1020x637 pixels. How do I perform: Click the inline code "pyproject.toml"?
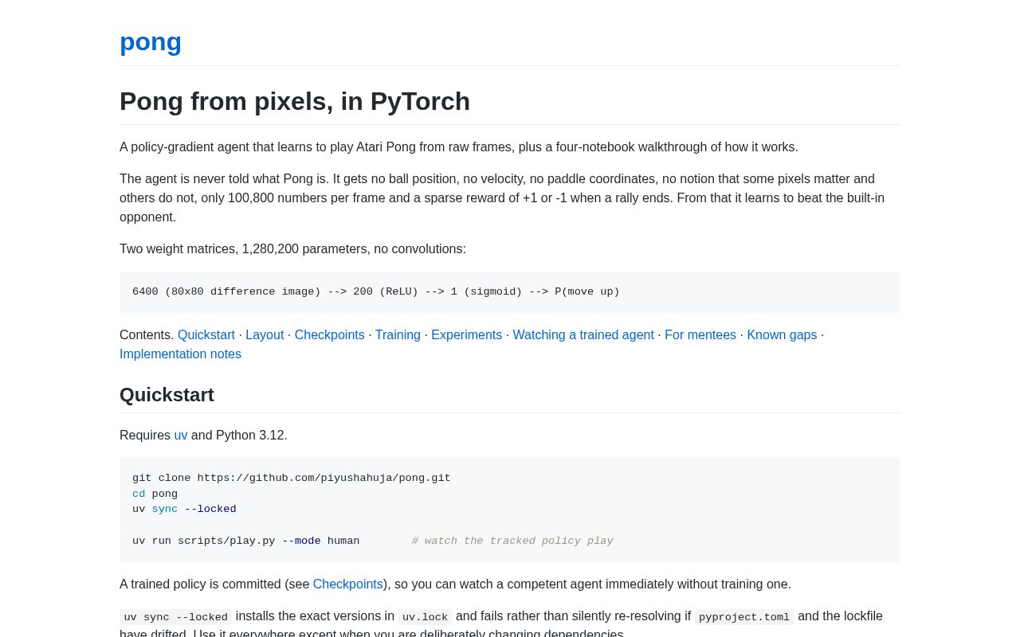744,617
